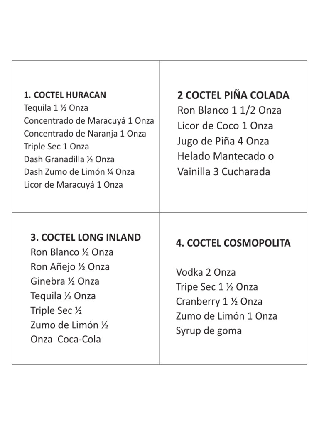Click Vainilla 3 Cucharada line
The width and height of the screenshot is (319, 425).
224,172
